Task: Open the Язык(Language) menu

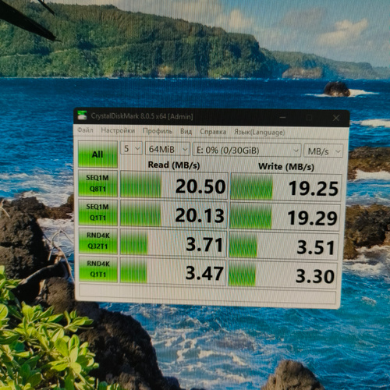Action: (x=259, y=133)
